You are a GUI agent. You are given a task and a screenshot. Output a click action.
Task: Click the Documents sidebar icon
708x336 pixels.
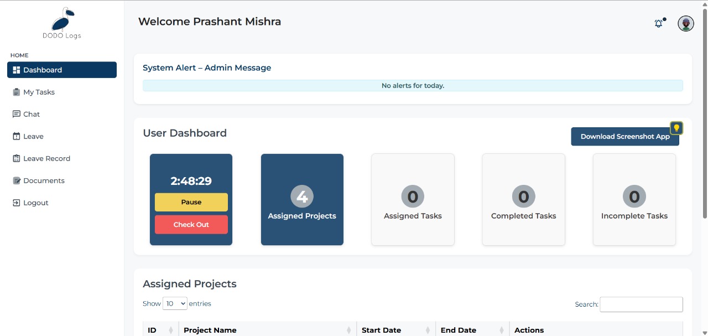(x=16, y=181)
